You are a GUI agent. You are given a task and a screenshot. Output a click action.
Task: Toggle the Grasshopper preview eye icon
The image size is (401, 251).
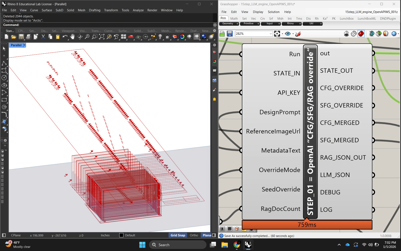point(288,34)
